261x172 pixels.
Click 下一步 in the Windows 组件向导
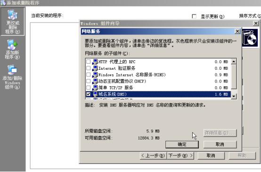tap(180, 156)
